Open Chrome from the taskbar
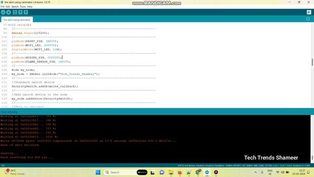 198,172
